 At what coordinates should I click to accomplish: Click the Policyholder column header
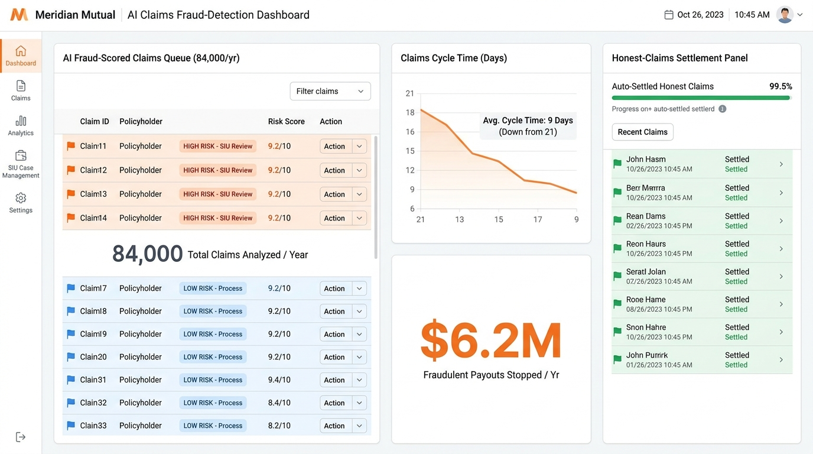tap(141, 121)
